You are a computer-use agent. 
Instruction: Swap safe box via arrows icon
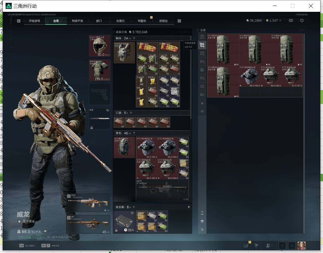click(x=132, y=213)
